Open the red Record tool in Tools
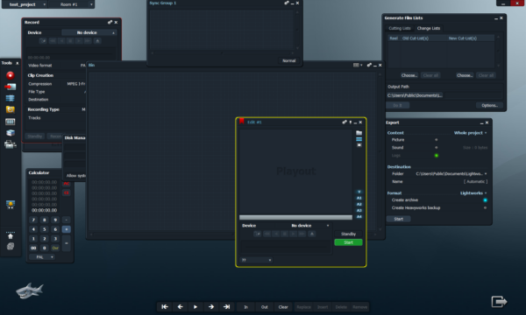 coord(11,75)
